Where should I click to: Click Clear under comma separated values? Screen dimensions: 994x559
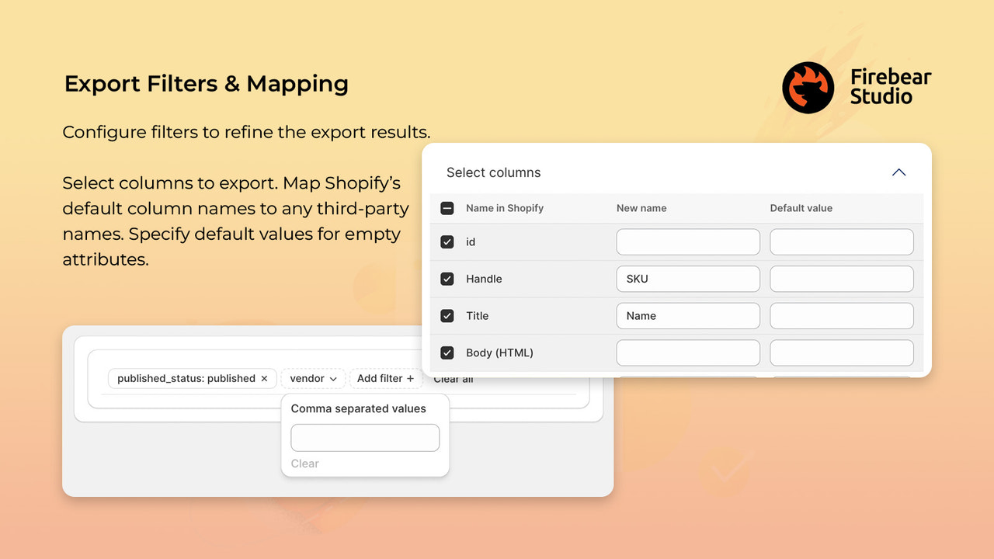tap(304, 464)
